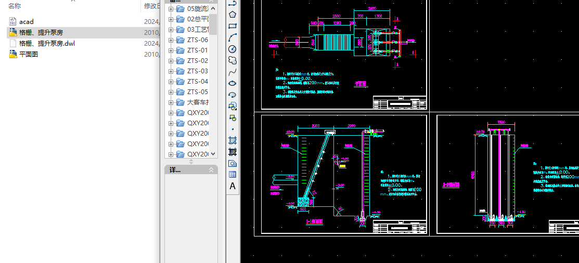This screenshot has width=579, height=263.
Task: Expand the 05旋流 tree node
Action: [x=171, y=9]
